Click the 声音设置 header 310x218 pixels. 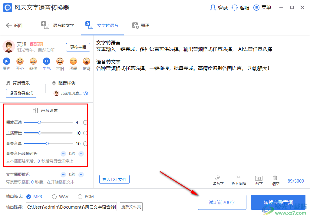point(46,111)
